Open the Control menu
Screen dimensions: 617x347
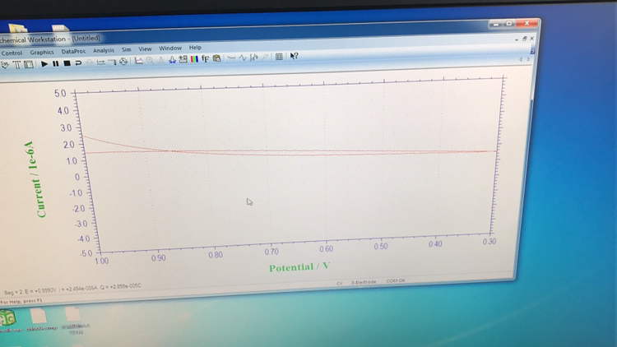pos(12,53)
